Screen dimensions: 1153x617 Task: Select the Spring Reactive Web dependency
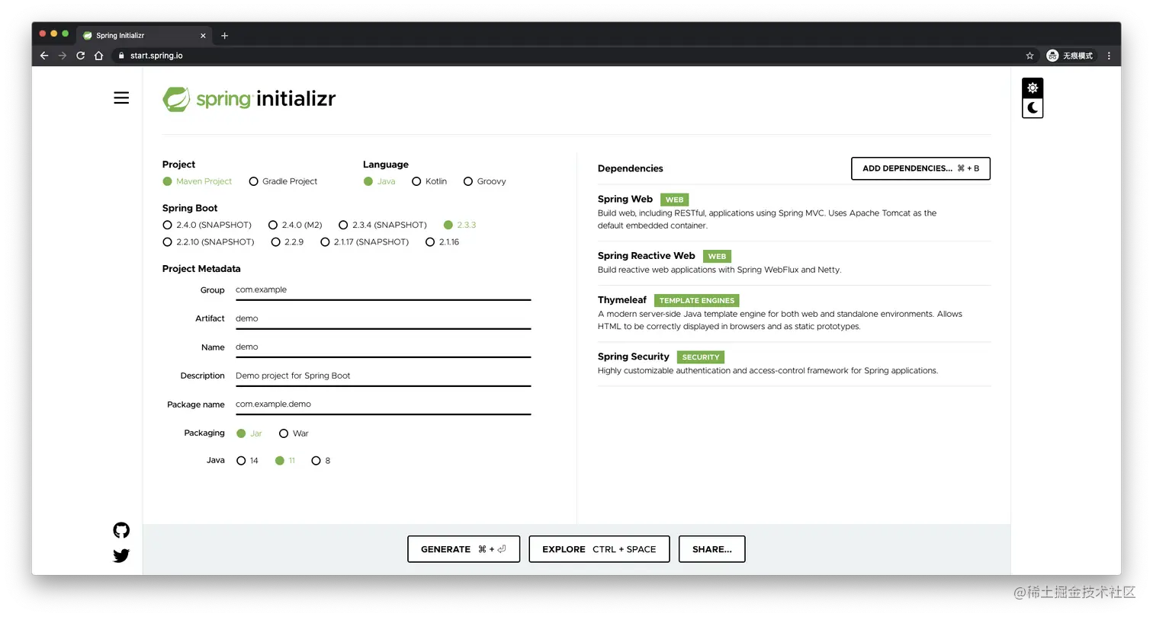pyautogui.click(x=794, y=263)
